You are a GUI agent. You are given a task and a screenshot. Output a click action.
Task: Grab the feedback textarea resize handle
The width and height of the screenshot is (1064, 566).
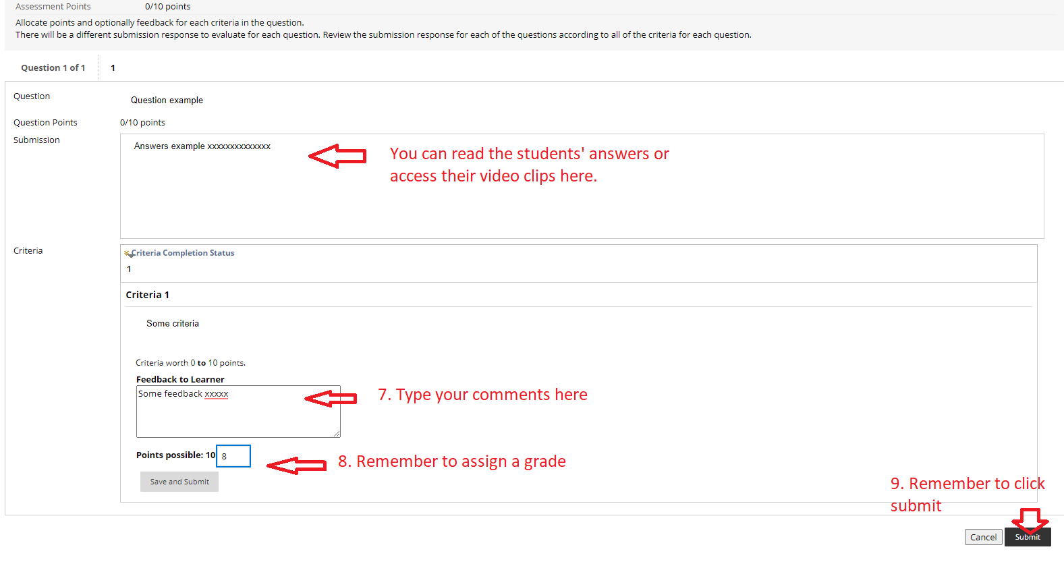[337, 434]
